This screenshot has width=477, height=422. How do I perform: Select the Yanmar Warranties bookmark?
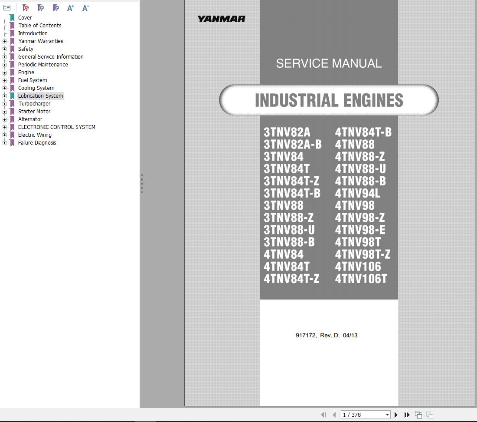[x=40, y=41]
